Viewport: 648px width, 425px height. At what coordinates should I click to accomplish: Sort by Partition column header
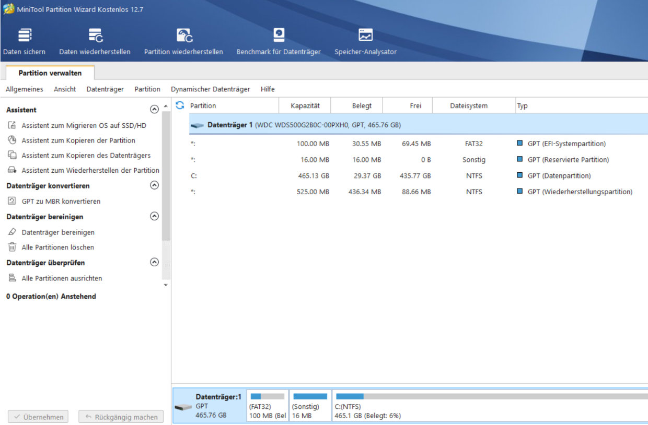233,105
